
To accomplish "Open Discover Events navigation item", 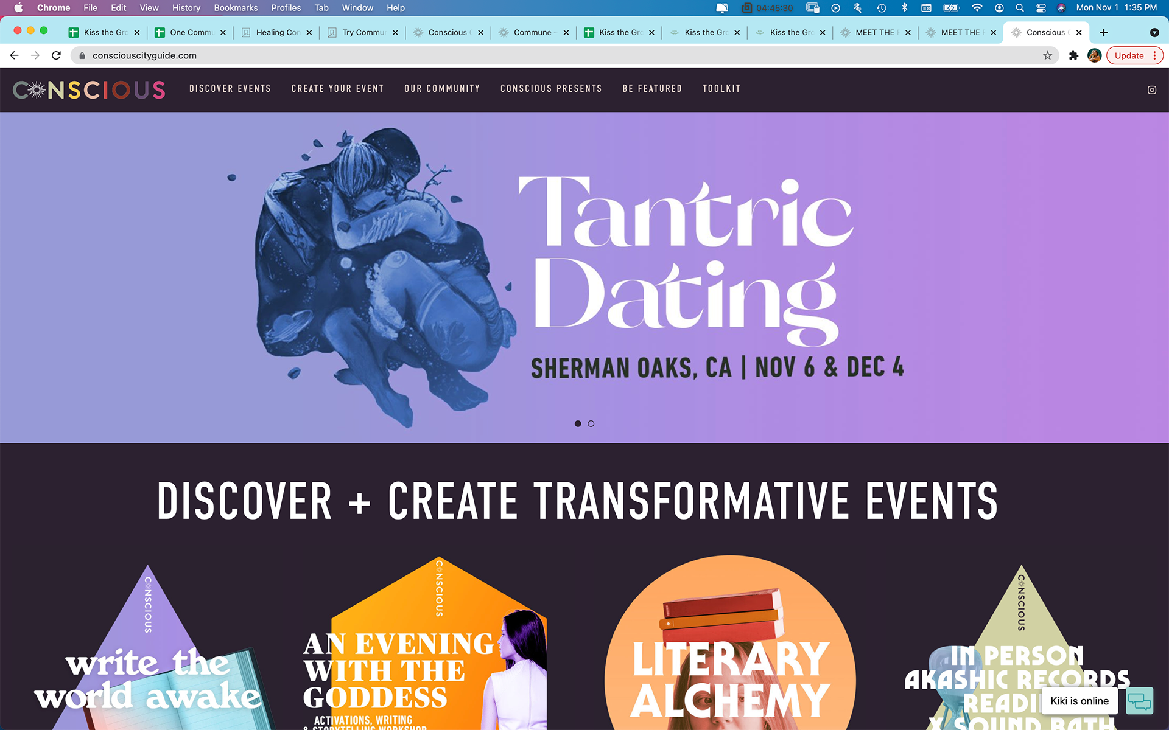I will coord(230,89).
